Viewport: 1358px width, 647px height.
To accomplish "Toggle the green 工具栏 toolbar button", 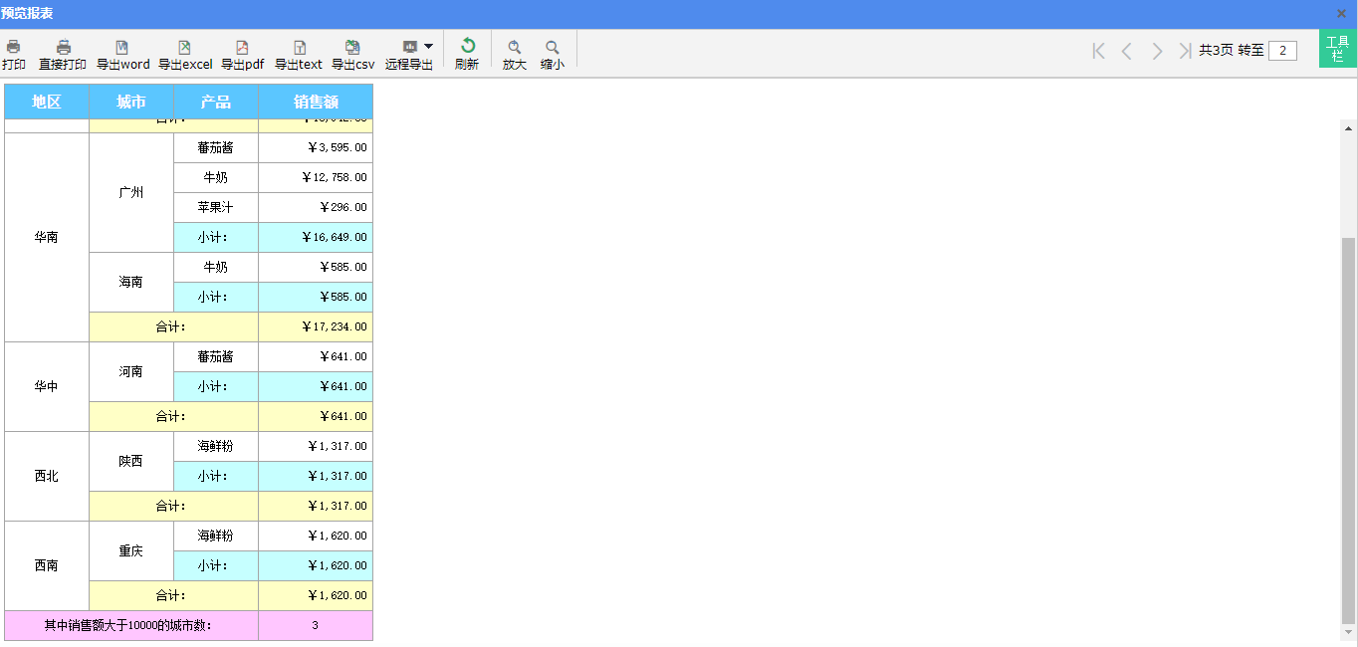I will [x=1337, y=49].
